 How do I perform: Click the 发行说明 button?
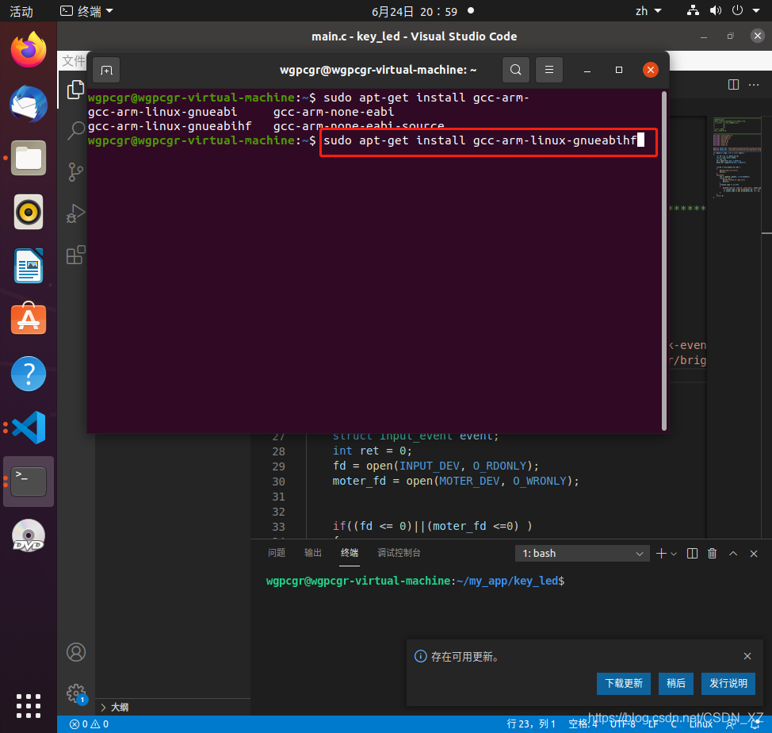(x=728, y=683)
